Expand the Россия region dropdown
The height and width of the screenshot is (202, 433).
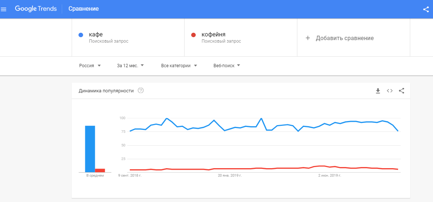[90, 66]
